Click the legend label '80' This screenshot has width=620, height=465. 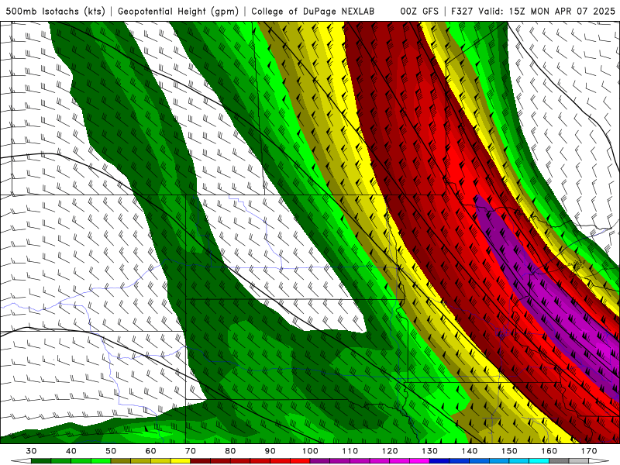coord(230,451)
